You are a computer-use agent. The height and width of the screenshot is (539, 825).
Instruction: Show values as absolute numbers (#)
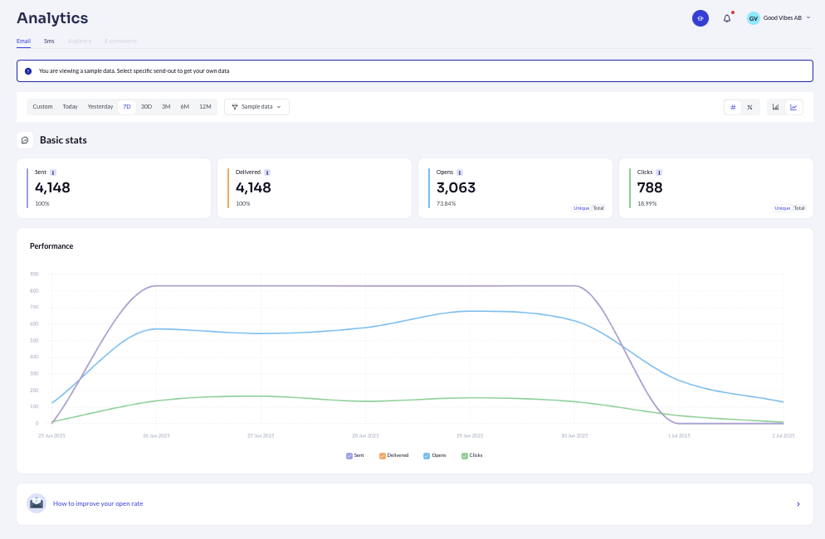coord(733,107)
